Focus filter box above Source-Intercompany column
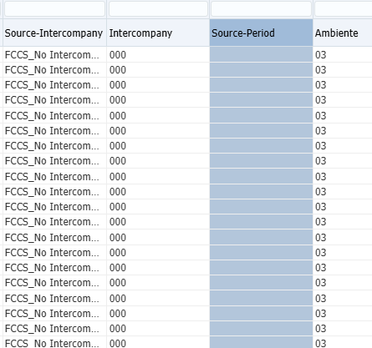 pos(54,9)
